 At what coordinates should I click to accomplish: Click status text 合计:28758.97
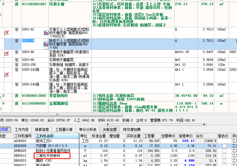coord(59,120)
